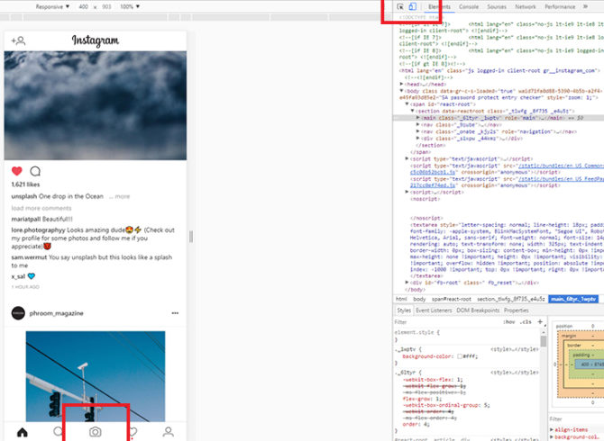Viewport: 604px width, 441px height.
Task: Switch to the Elements tab
Action: [439, 6]
